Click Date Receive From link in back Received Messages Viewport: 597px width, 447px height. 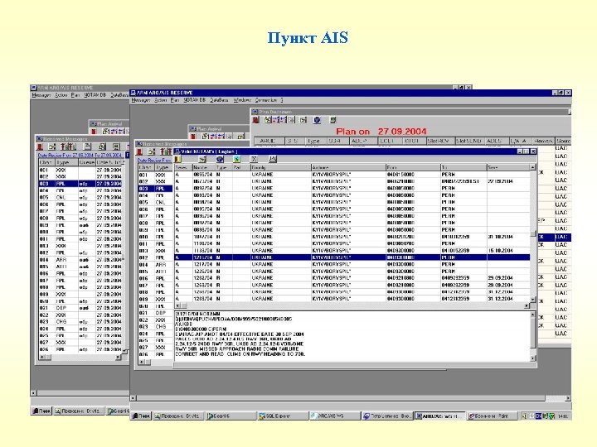point(80,156)
